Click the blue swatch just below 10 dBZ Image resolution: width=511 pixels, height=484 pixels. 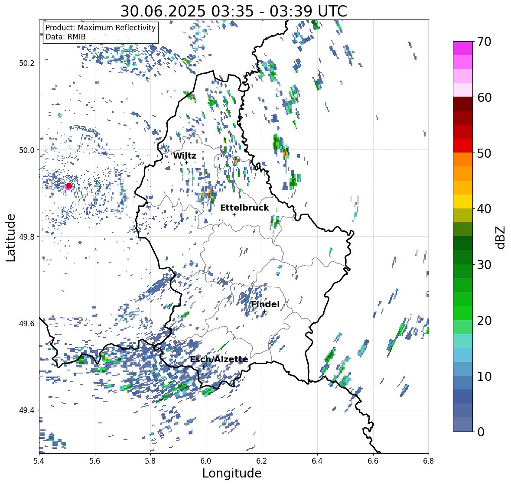coord(463,382)
